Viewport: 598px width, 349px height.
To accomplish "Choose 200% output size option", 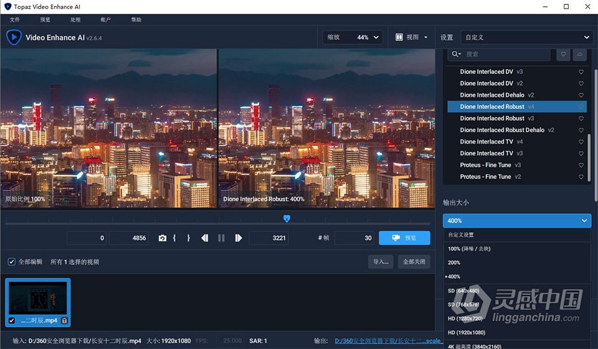I will click(x=517, y=263).
